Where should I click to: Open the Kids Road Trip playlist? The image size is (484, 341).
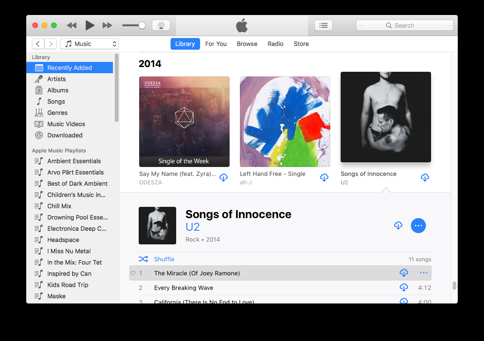[70, 285]
